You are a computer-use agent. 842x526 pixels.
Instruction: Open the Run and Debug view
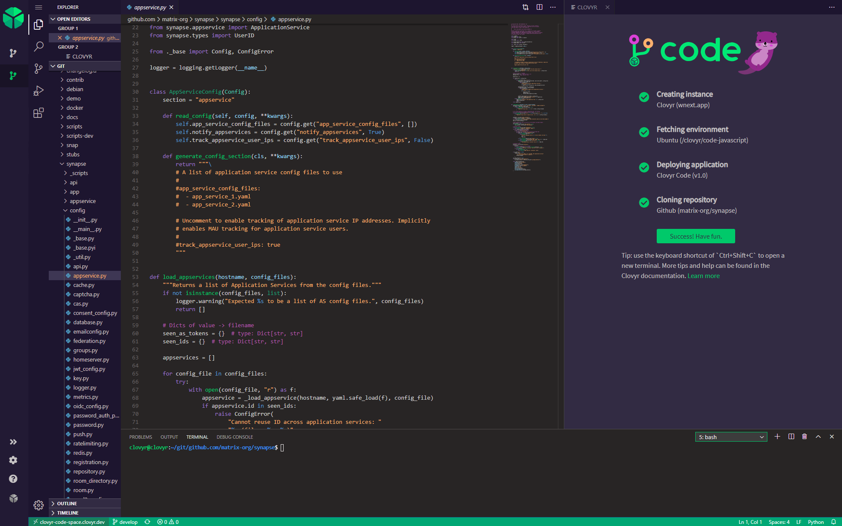pyautogui.click(x=39, y=91)
